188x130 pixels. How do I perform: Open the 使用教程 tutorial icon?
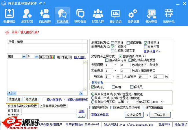[x=151, y=16]
